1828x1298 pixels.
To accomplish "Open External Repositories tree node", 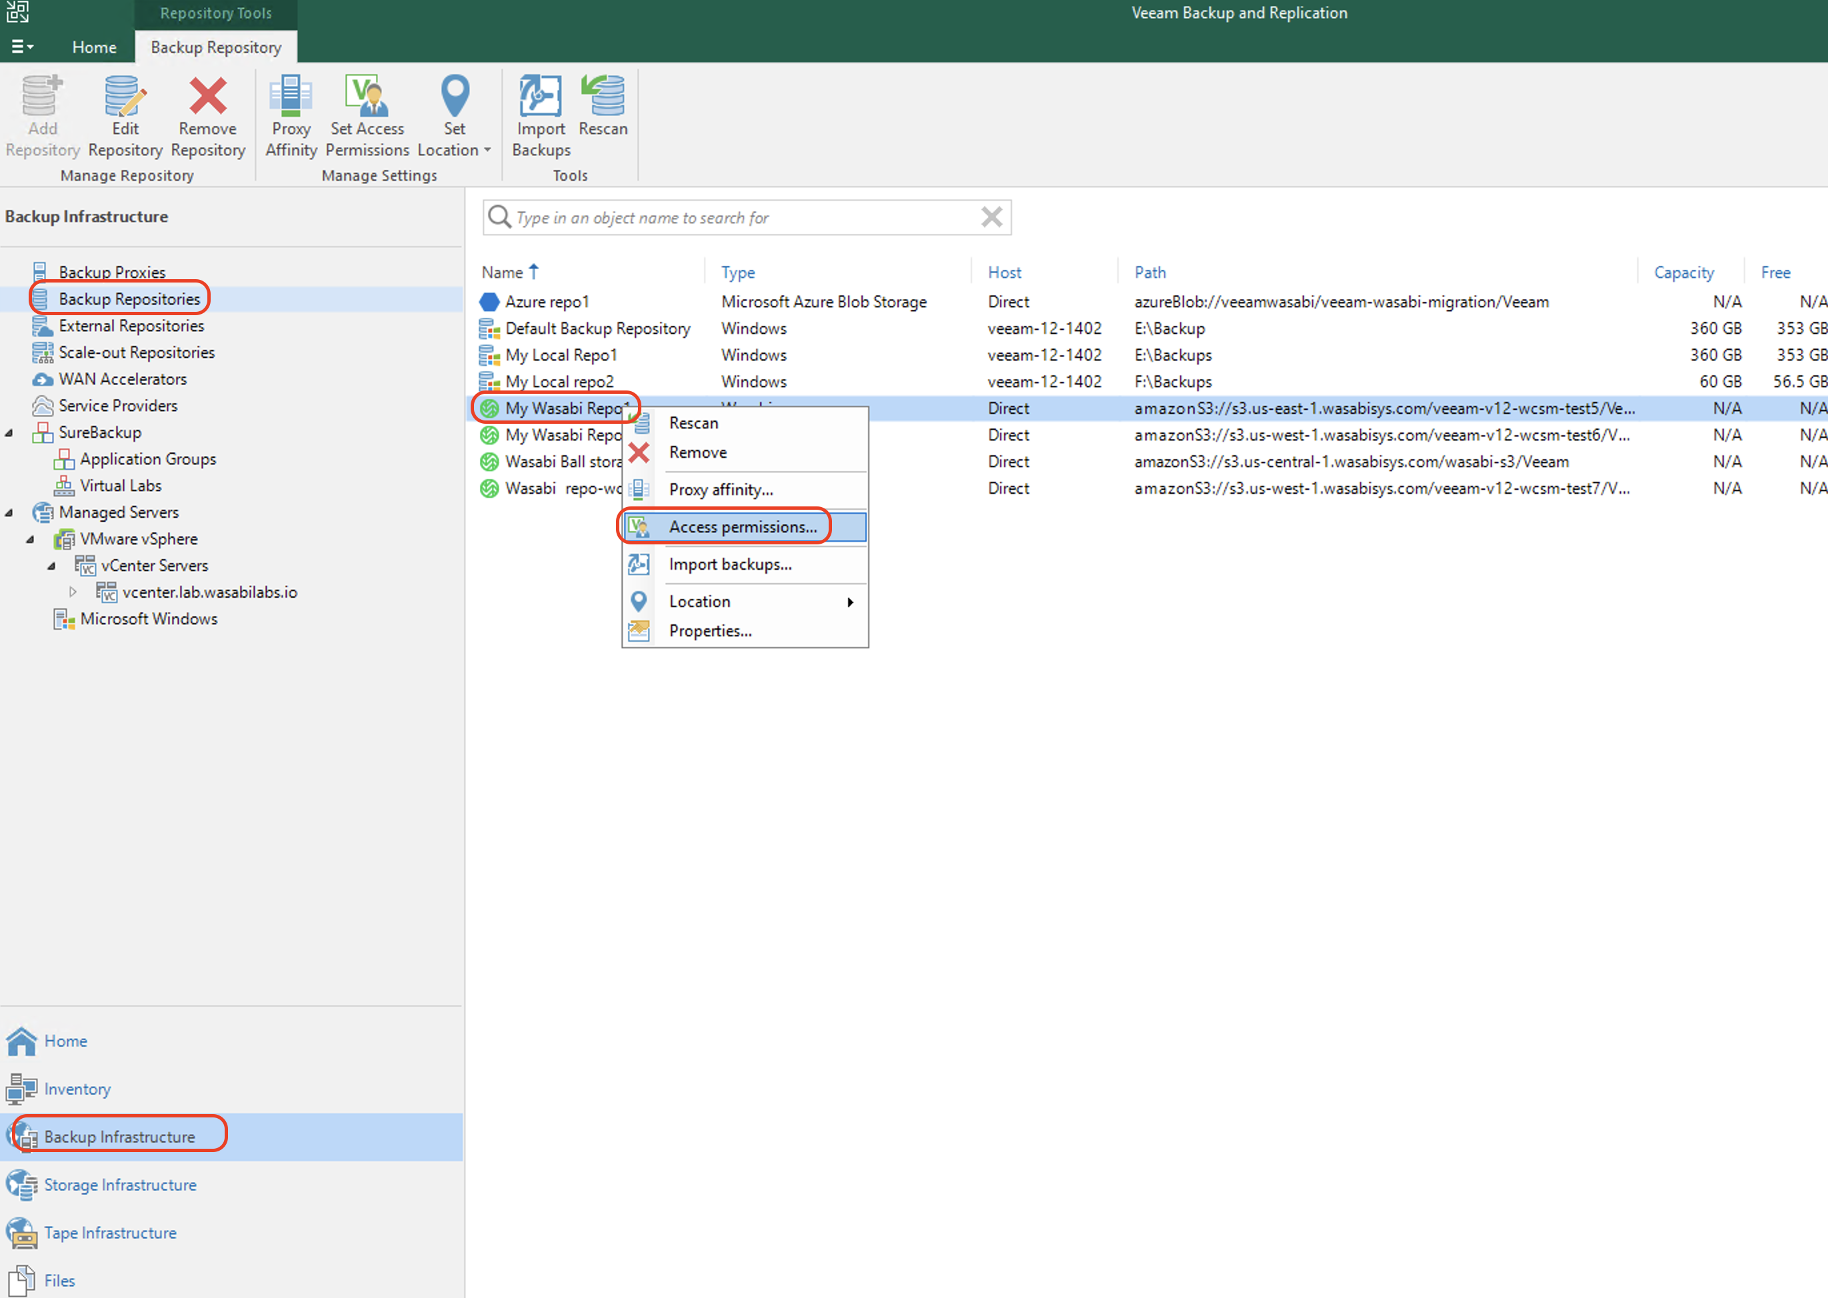I will click(131, 325).
